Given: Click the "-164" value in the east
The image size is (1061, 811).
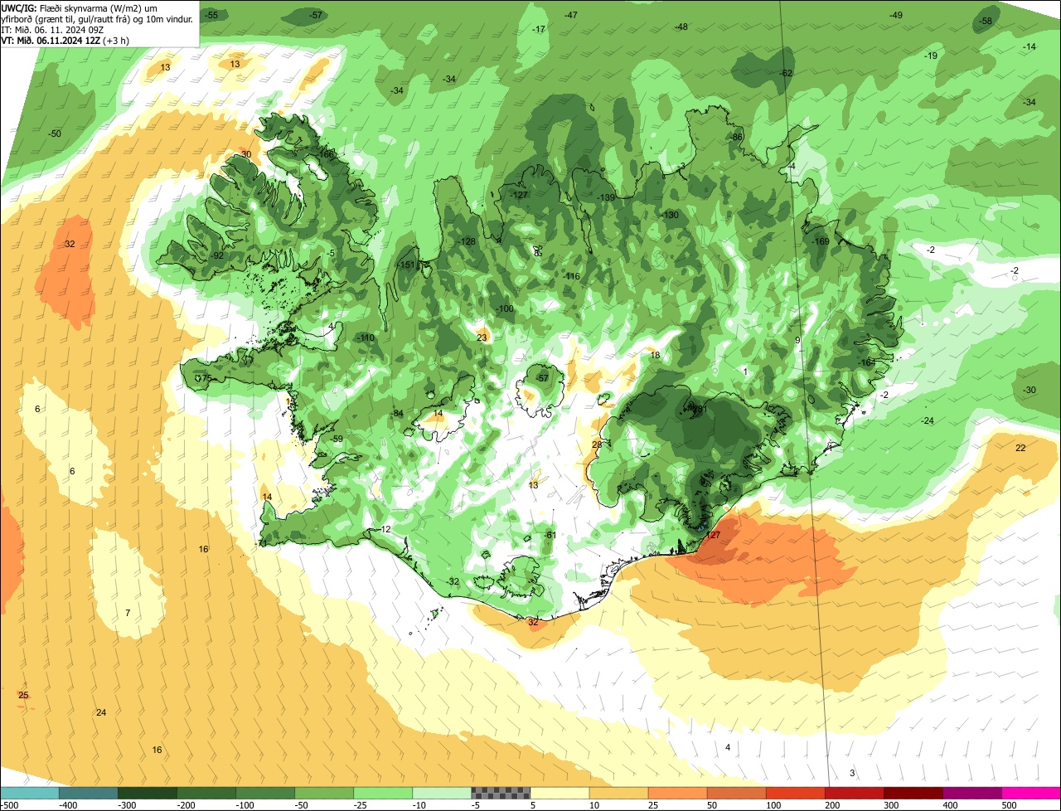Looking at the screenshot, I should click(868, 362).
